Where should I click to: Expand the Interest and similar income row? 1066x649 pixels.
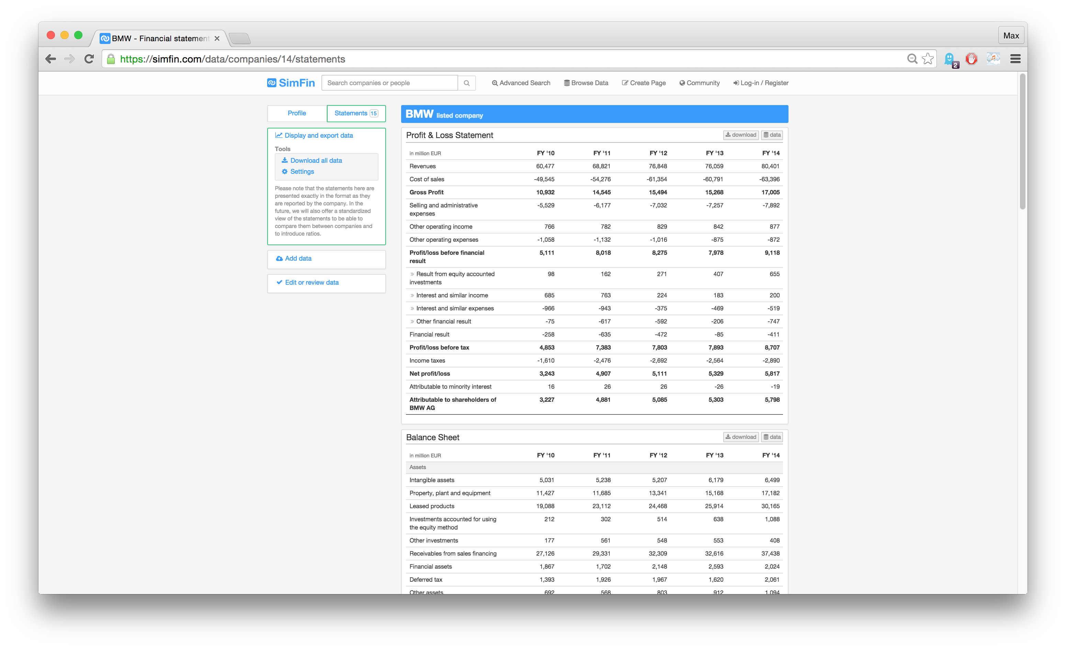tap(412, 296)
